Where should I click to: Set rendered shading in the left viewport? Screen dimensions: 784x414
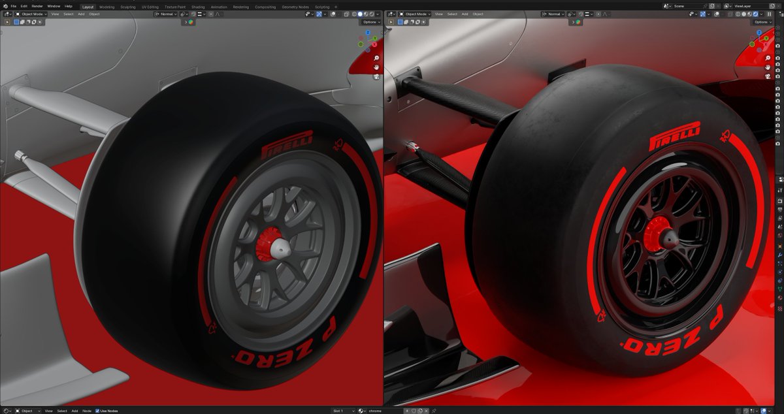(x=372, y=14)
